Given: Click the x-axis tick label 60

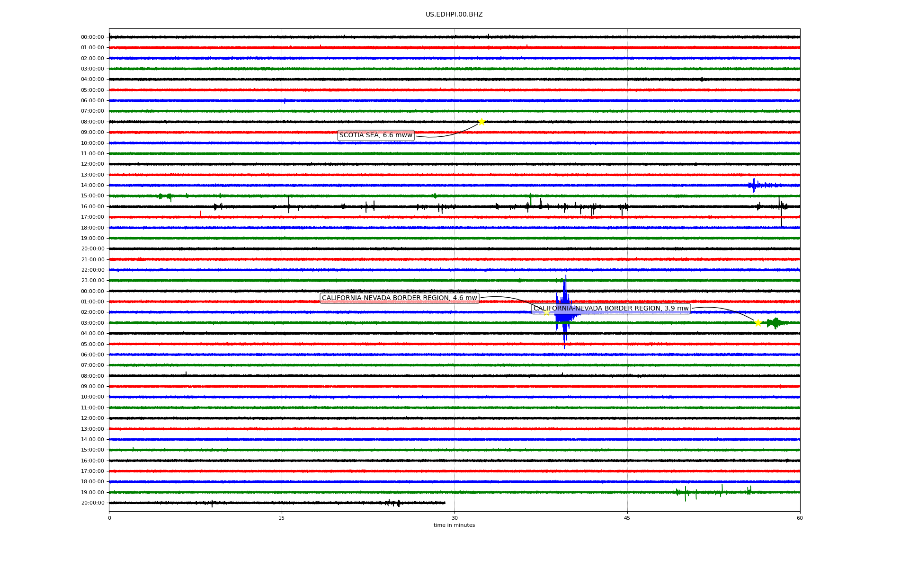Looking at the screenshot, I should click(800, 518).
